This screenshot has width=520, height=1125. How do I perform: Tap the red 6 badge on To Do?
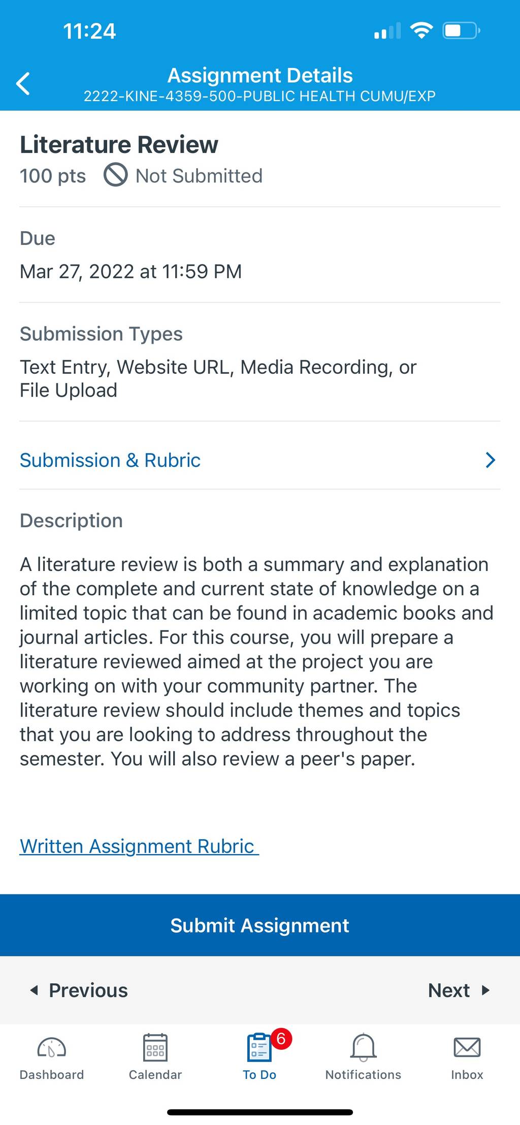(281, 1039)
